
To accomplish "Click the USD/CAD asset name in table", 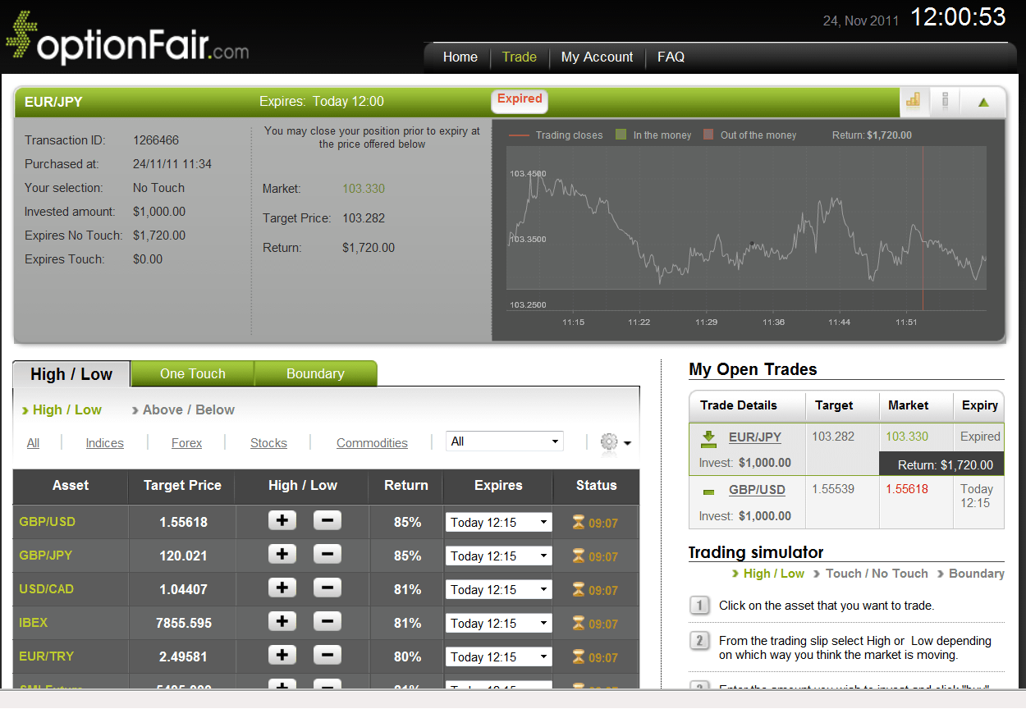I will (47, 588).
